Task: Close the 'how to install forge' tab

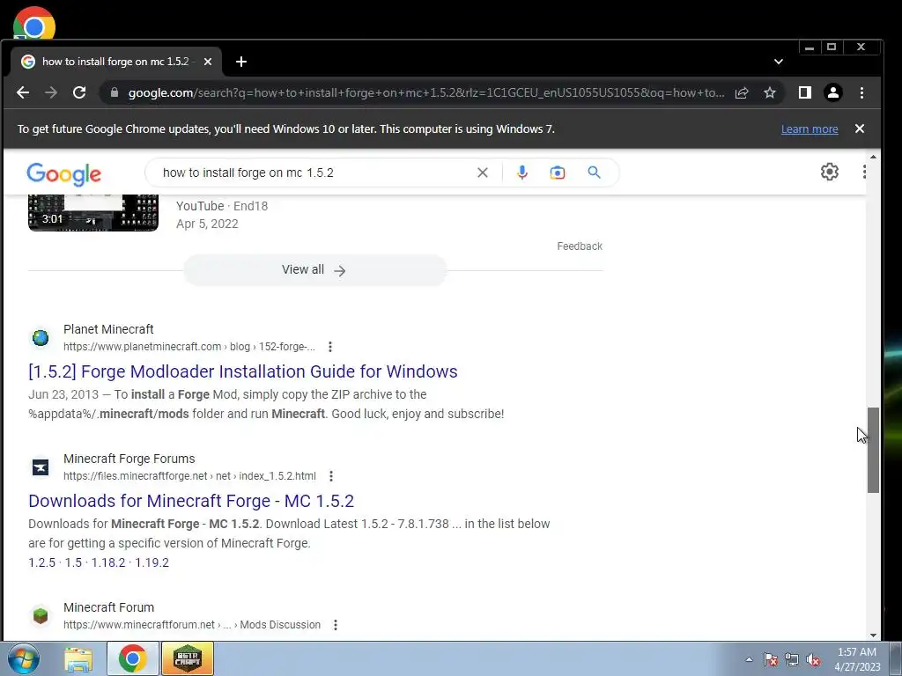Action: point(208,62)
